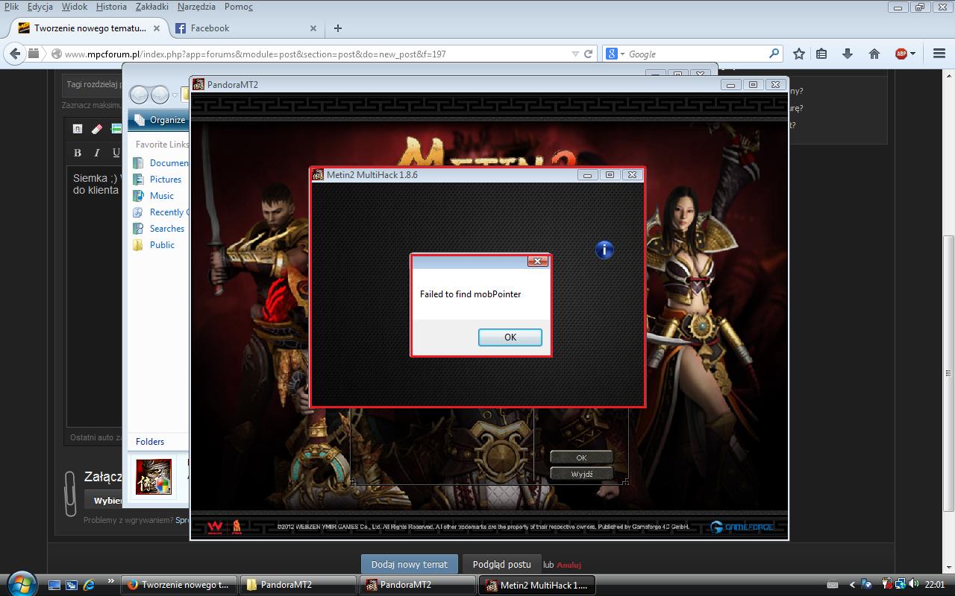Open the Edycja menu
This screenshot has height=596, width=955.
click(x=40, y=7)
